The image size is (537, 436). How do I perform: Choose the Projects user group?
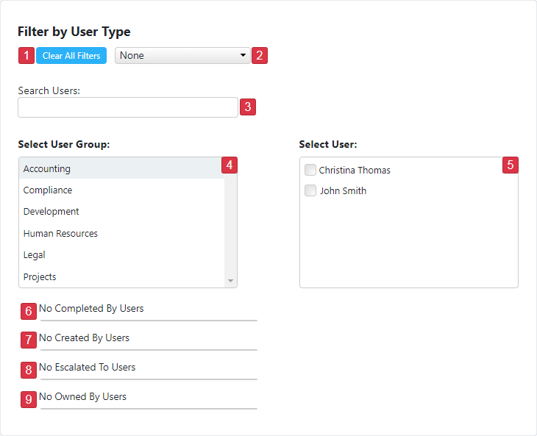[x=121, y=276]
